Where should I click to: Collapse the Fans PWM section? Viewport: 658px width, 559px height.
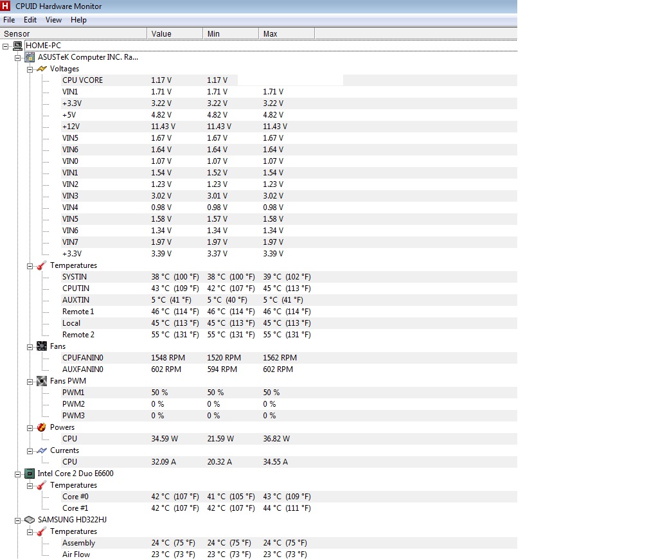(30, 382)
